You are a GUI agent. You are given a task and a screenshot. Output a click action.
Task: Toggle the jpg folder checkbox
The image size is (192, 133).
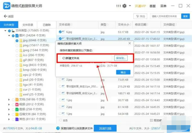pos(17,41)
